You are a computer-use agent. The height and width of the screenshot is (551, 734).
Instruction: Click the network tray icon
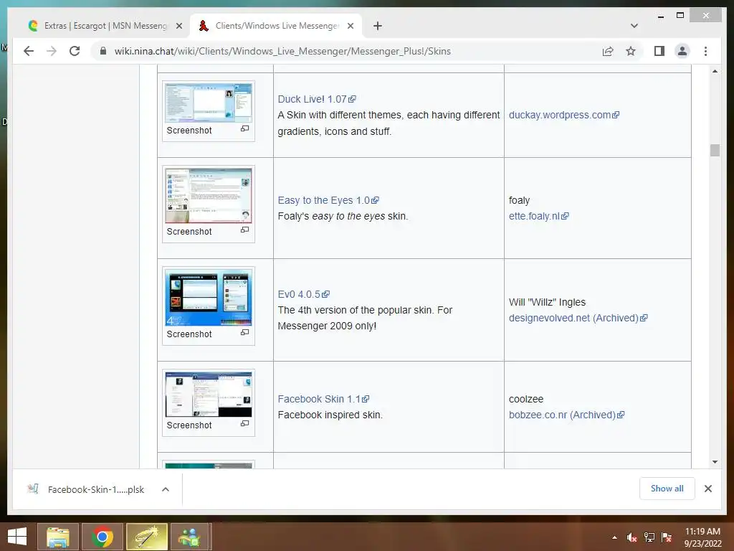(649, 537)
